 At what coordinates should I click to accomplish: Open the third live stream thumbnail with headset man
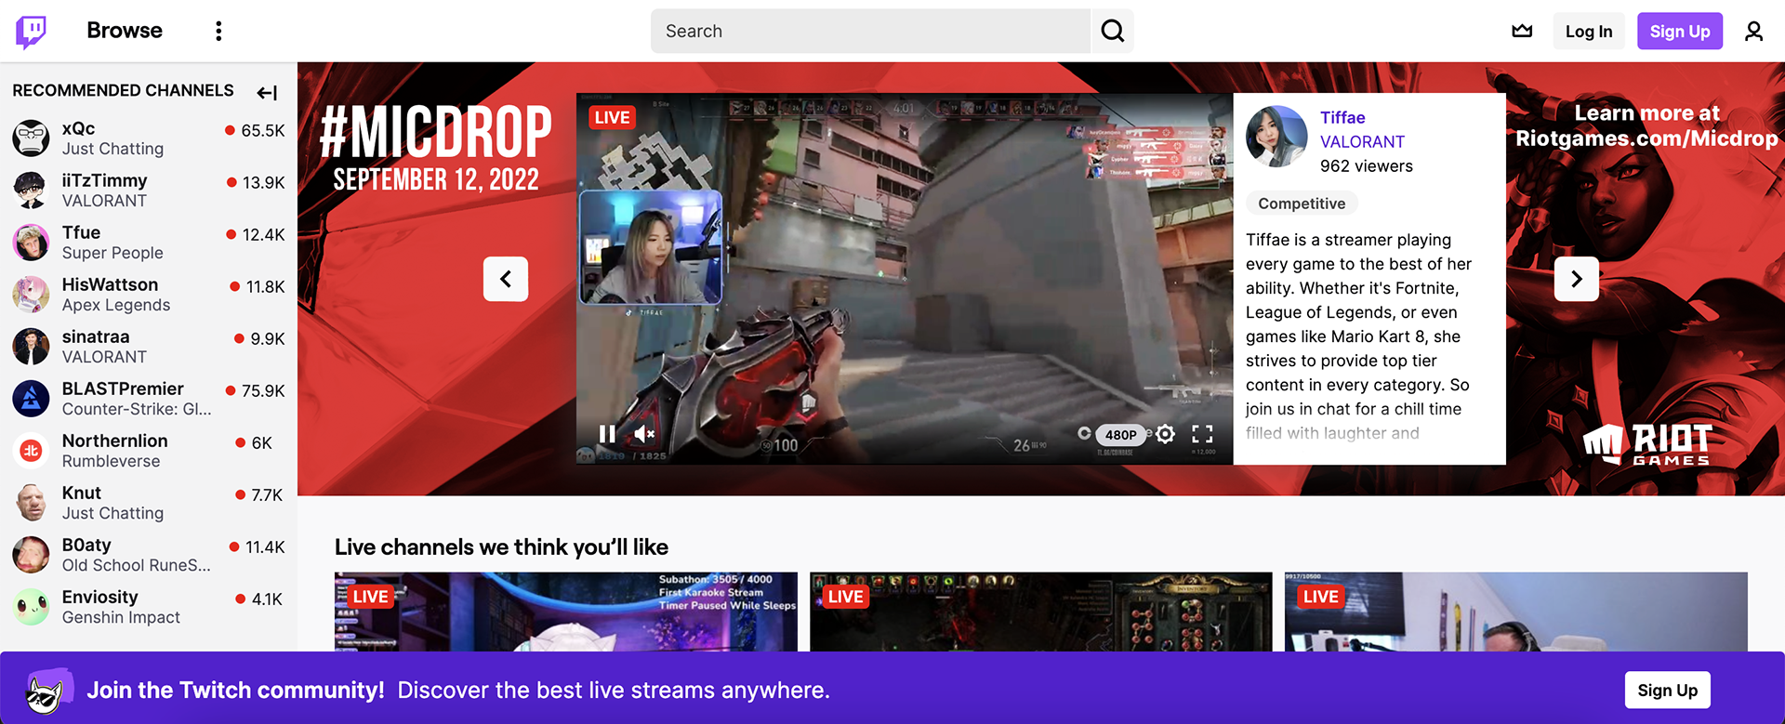pyautogui.click(x=1516, y=612)
